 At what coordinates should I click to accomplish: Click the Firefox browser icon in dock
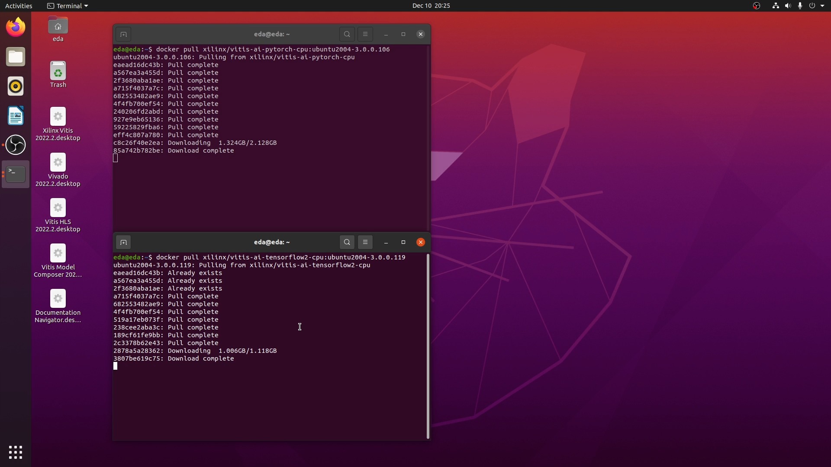16,27
